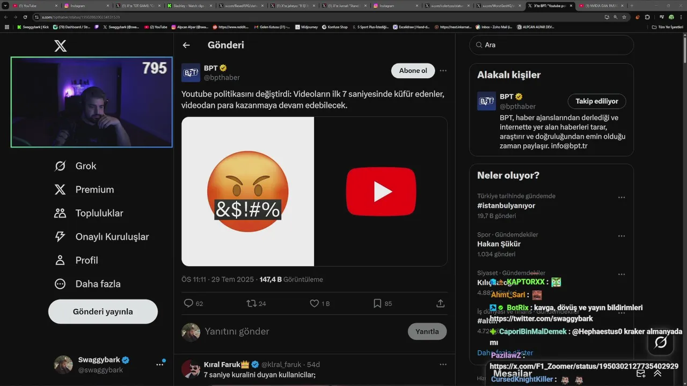Switch to the Slashley Watch clips tab
The image size is (687, 386).
coord(190,5)
